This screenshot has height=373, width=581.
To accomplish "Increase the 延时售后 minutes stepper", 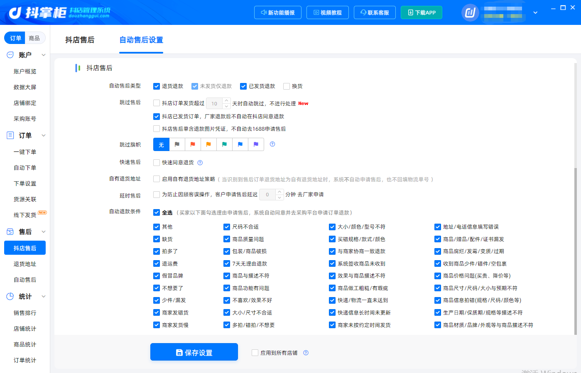I will [x=279, y=192].
